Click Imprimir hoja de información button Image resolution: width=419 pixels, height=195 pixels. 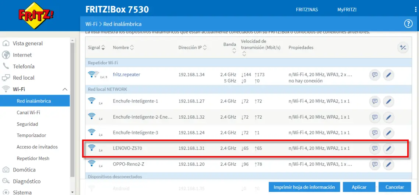pyautogui.click(x=304, y=187)
